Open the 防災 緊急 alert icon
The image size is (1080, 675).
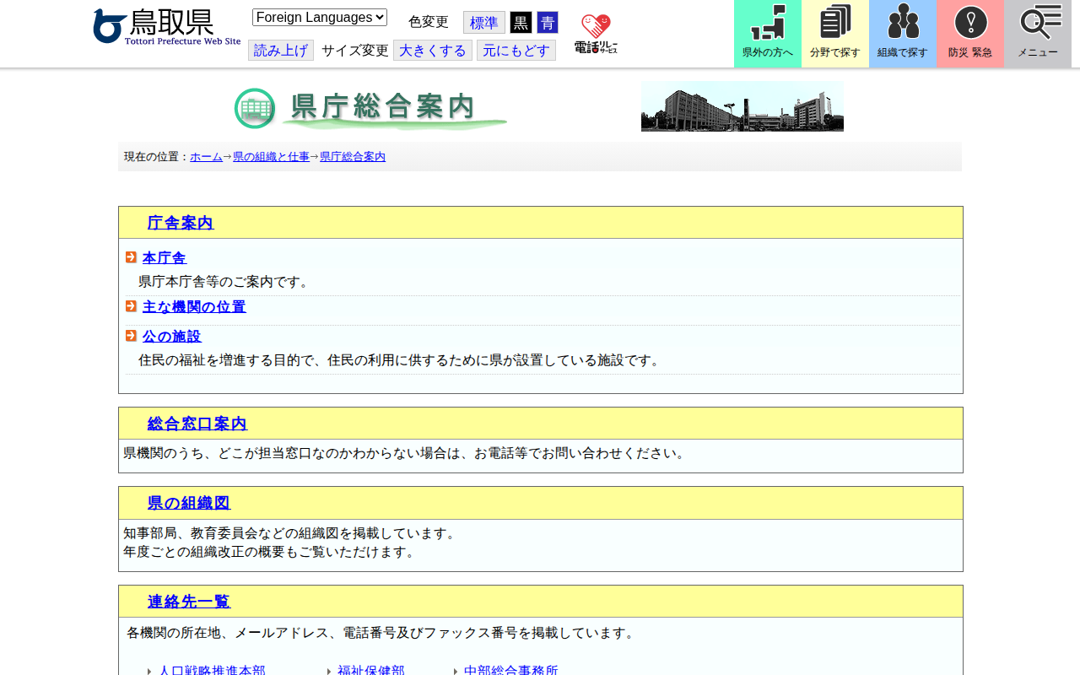pos(969,34)
